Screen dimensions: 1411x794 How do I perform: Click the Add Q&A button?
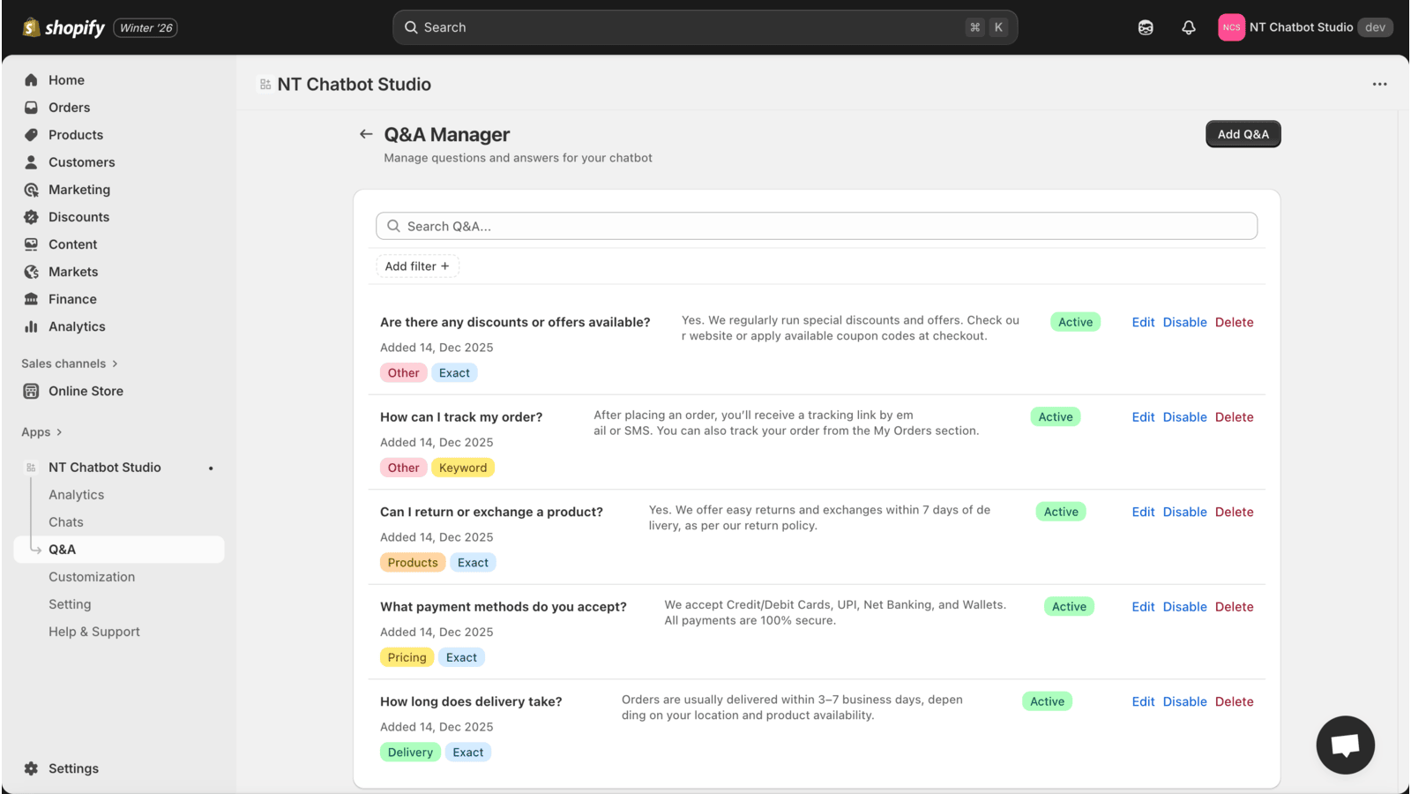coord(1243,134)
